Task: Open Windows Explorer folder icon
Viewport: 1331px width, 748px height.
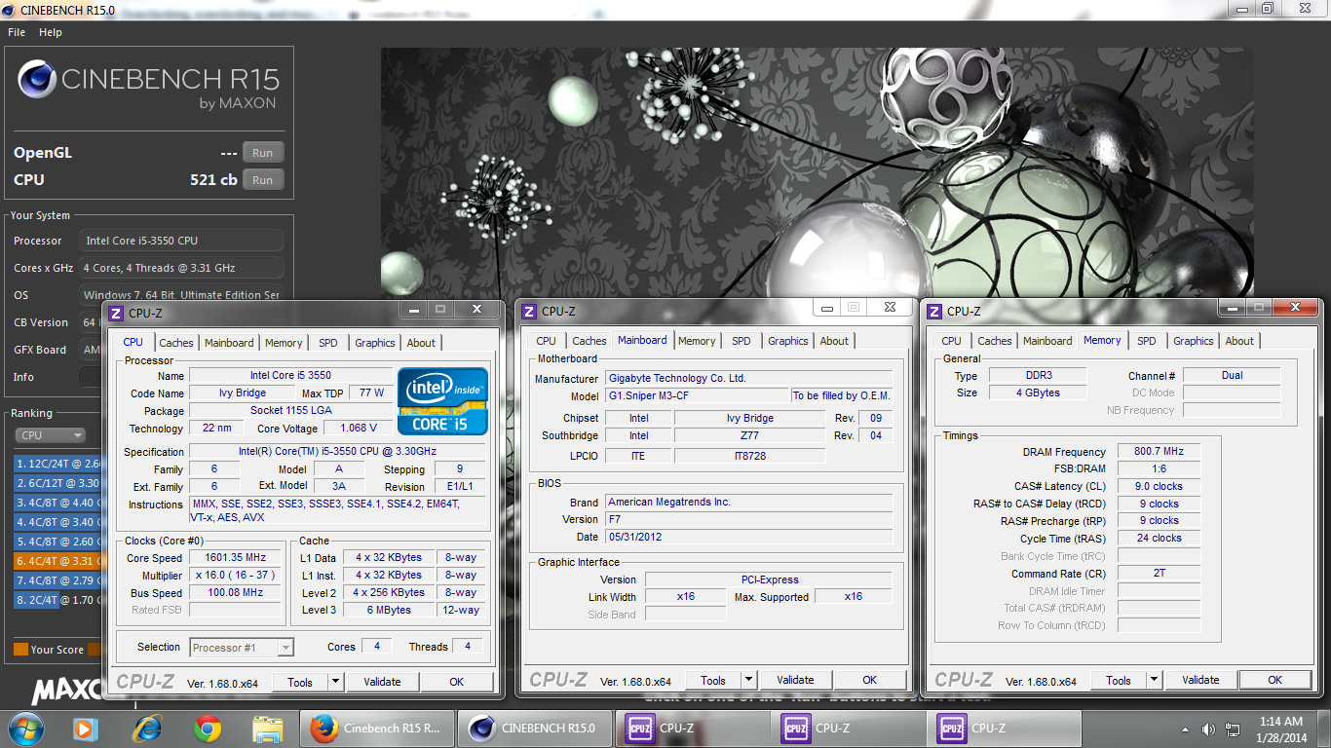Action: click(x=267, y=728)
